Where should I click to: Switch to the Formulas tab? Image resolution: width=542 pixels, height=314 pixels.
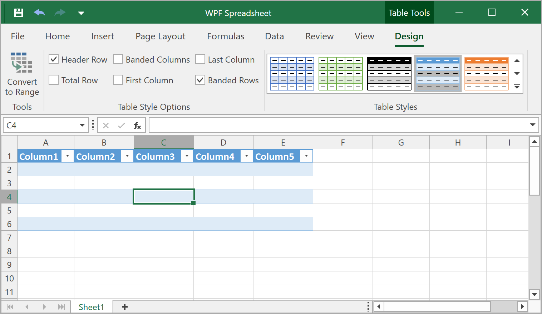(226, 36)
